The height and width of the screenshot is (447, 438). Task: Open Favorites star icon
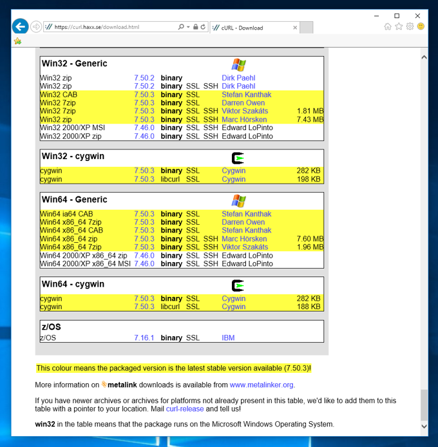tap(399, 26)
